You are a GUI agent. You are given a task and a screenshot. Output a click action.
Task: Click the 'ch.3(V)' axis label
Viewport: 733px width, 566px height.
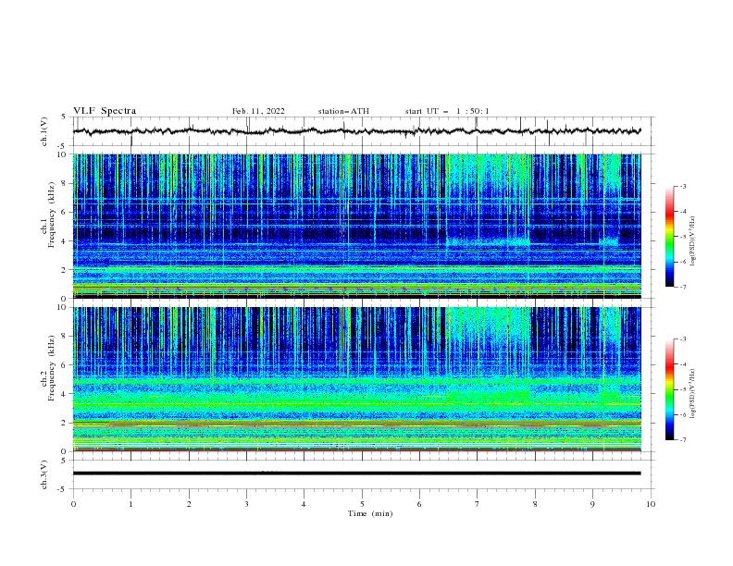[x=44, y=474]
